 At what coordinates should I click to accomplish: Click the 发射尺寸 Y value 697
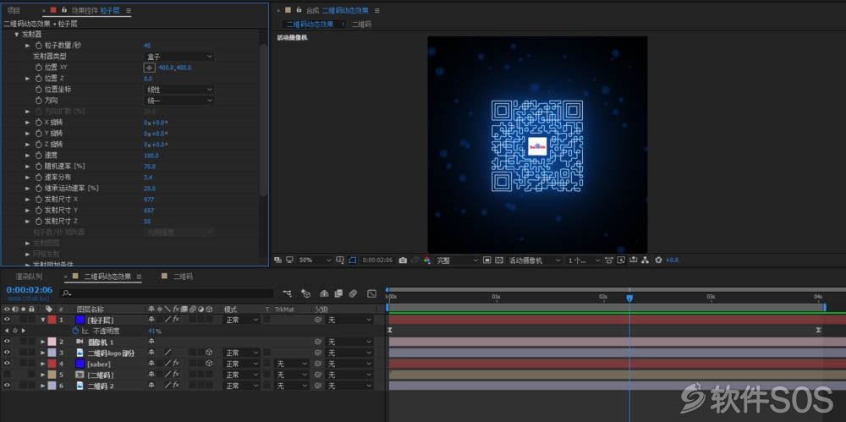(149, 211)
